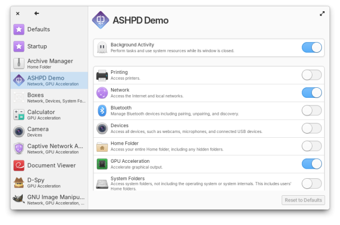Screen dimensions: 340x225
Task: Click the large ASHPD Demo header icon
Action: tap(100, 20)
